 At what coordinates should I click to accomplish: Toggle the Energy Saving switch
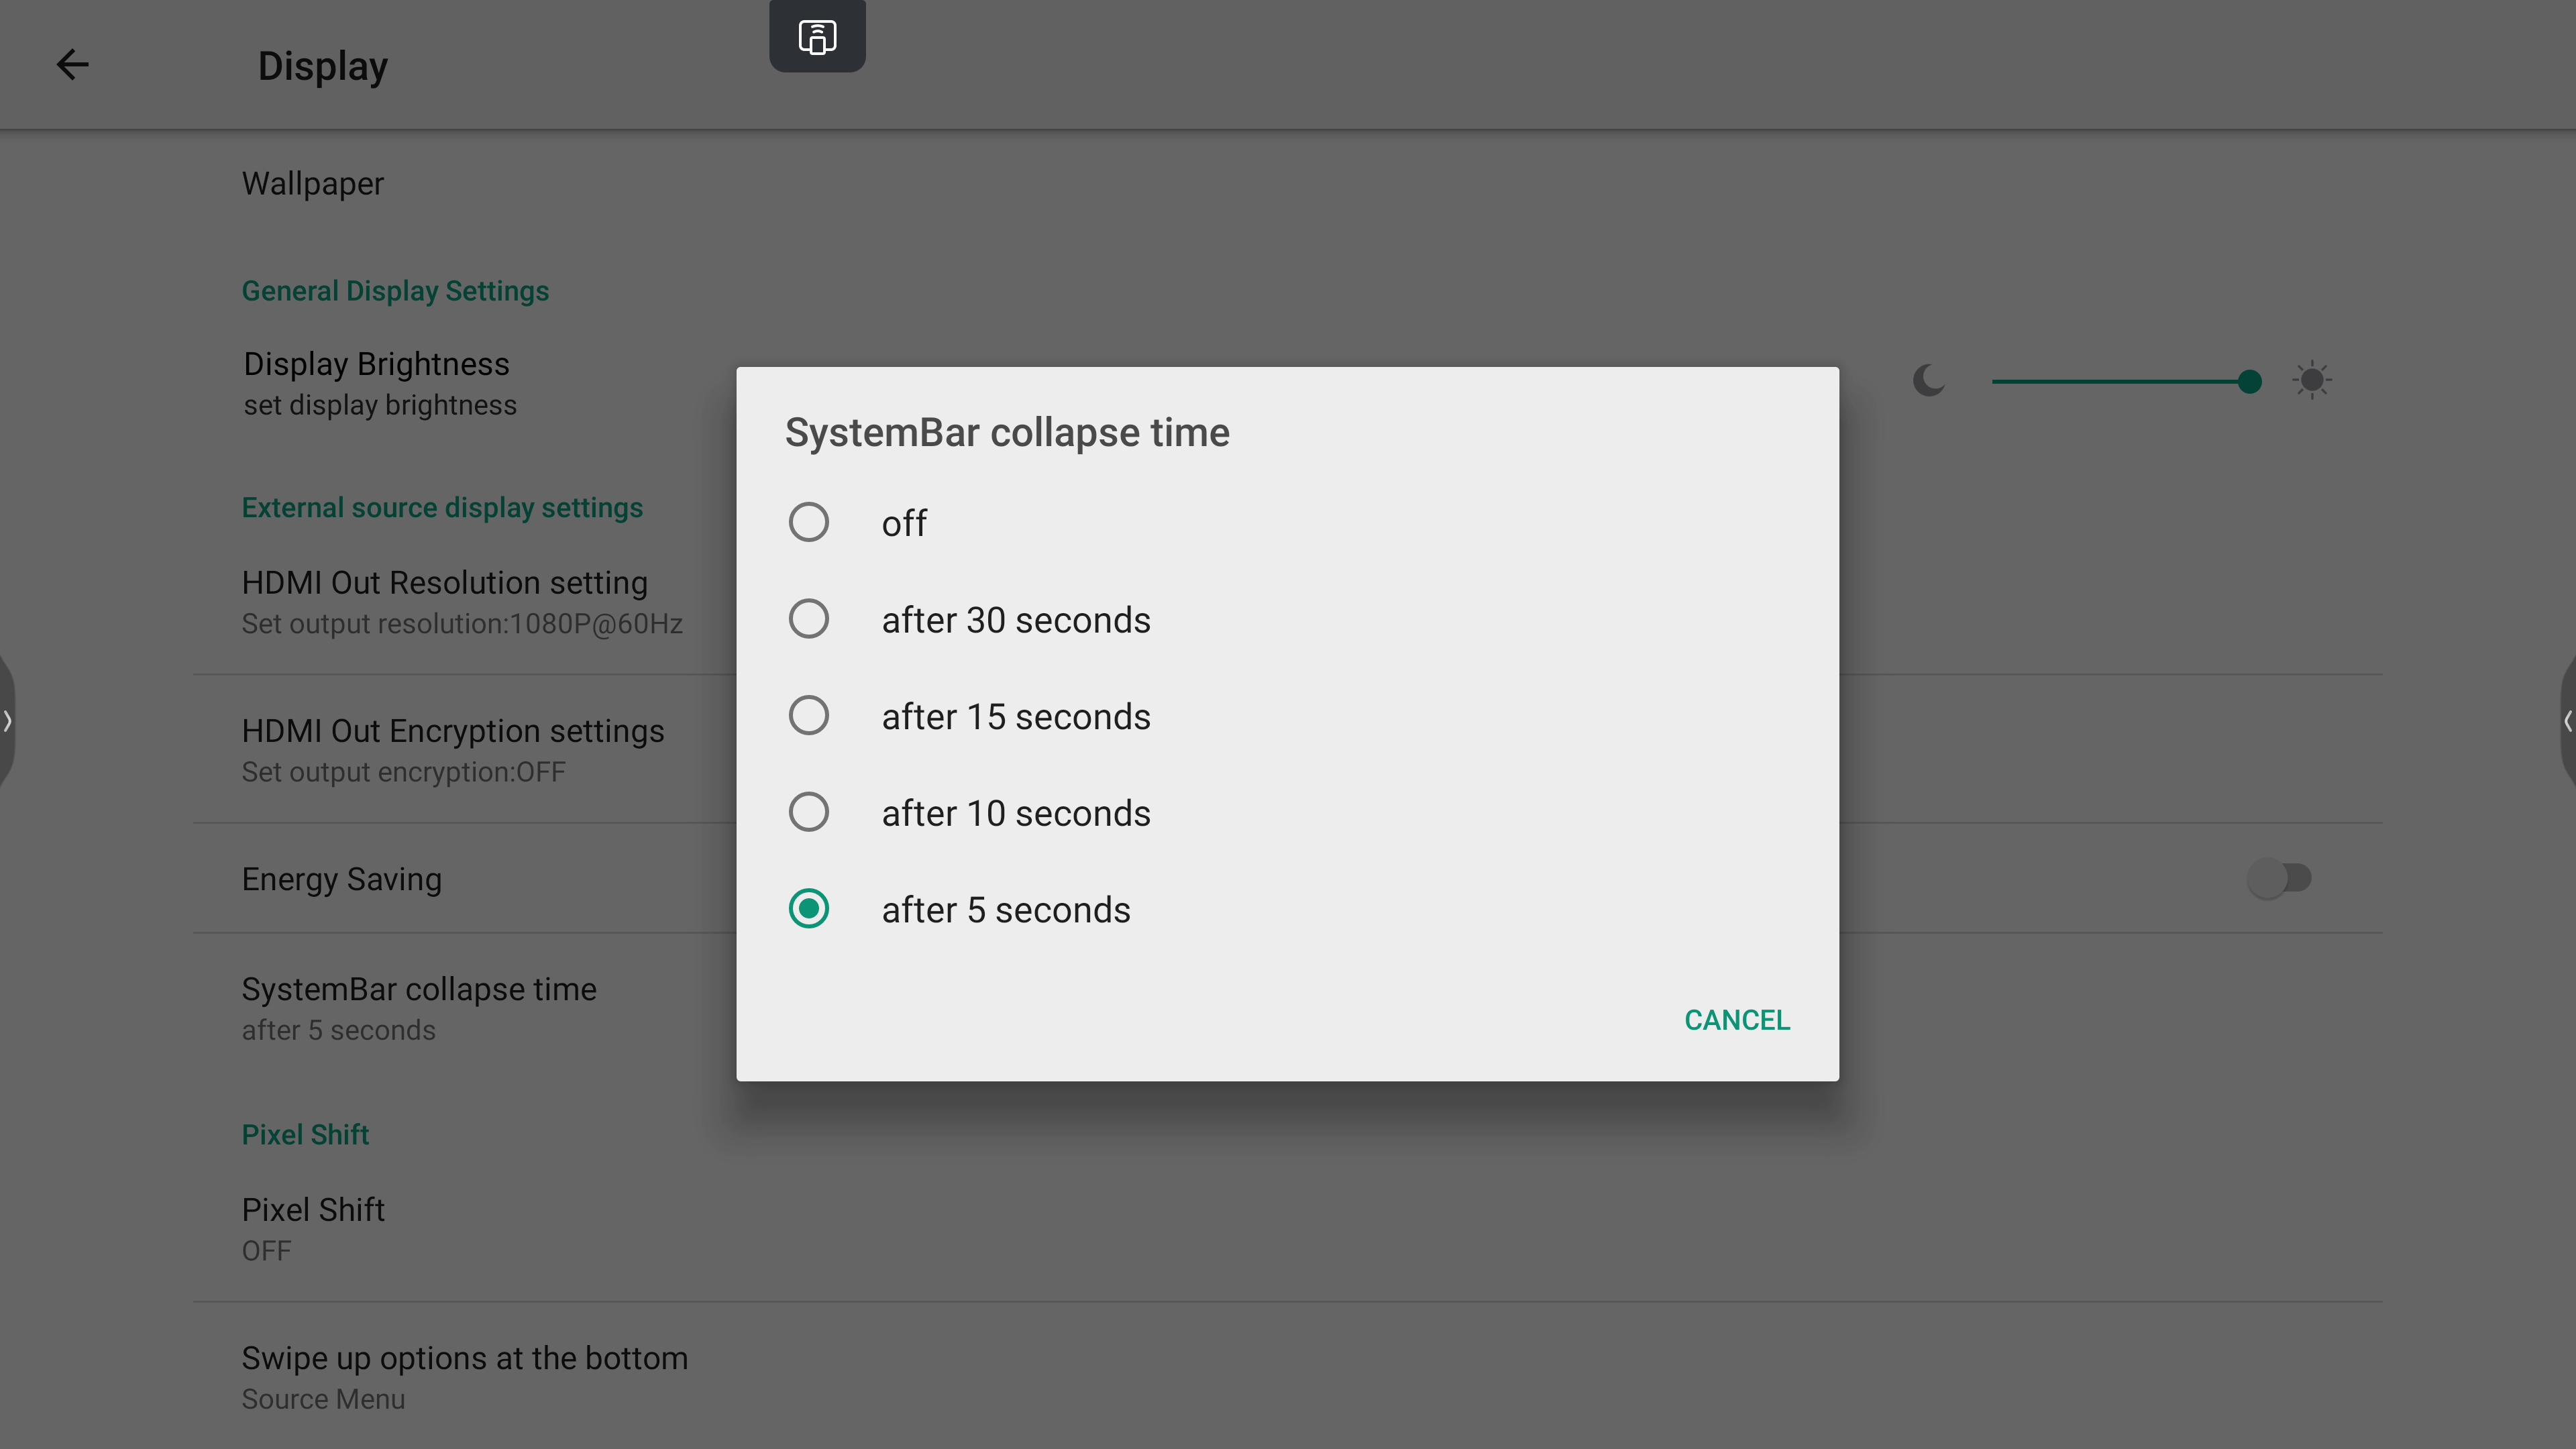click(x=2279, y=879)
